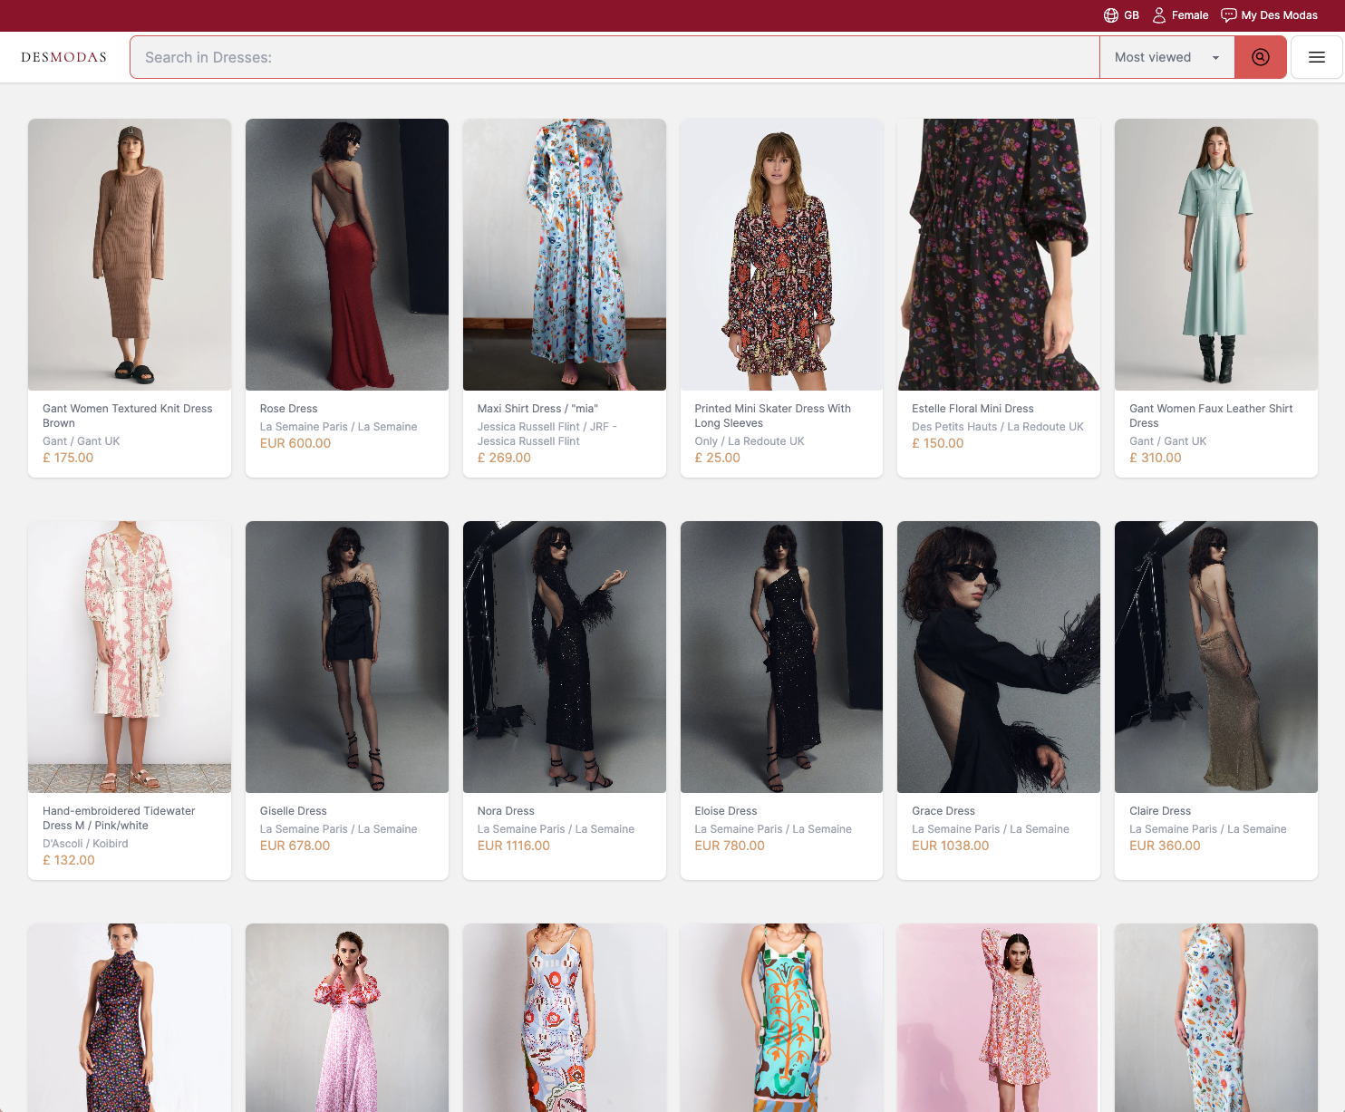The image size is (1345, 1112).
Task: Click Printed Mini Skater Dress title
Action: [x=773, y=416]
